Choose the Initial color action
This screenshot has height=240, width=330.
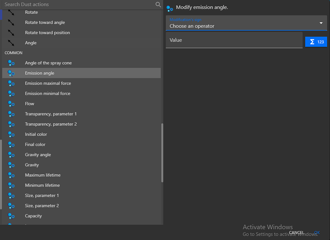(82, 135)
